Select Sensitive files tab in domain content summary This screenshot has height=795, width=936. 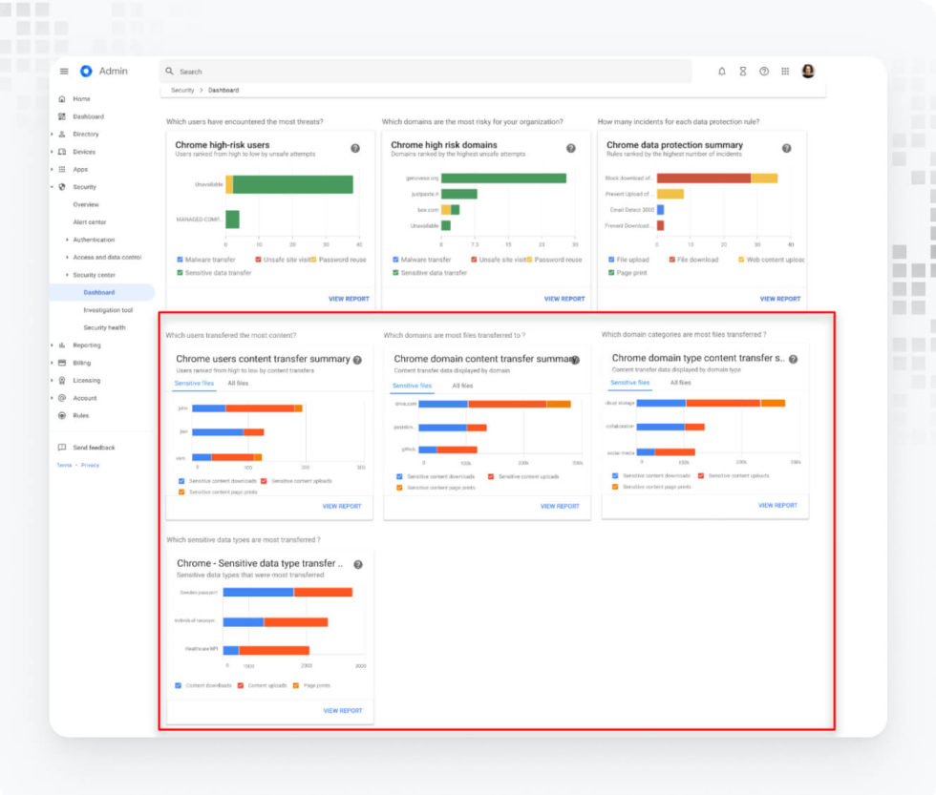pyautogui.click(x=411, y=384)
